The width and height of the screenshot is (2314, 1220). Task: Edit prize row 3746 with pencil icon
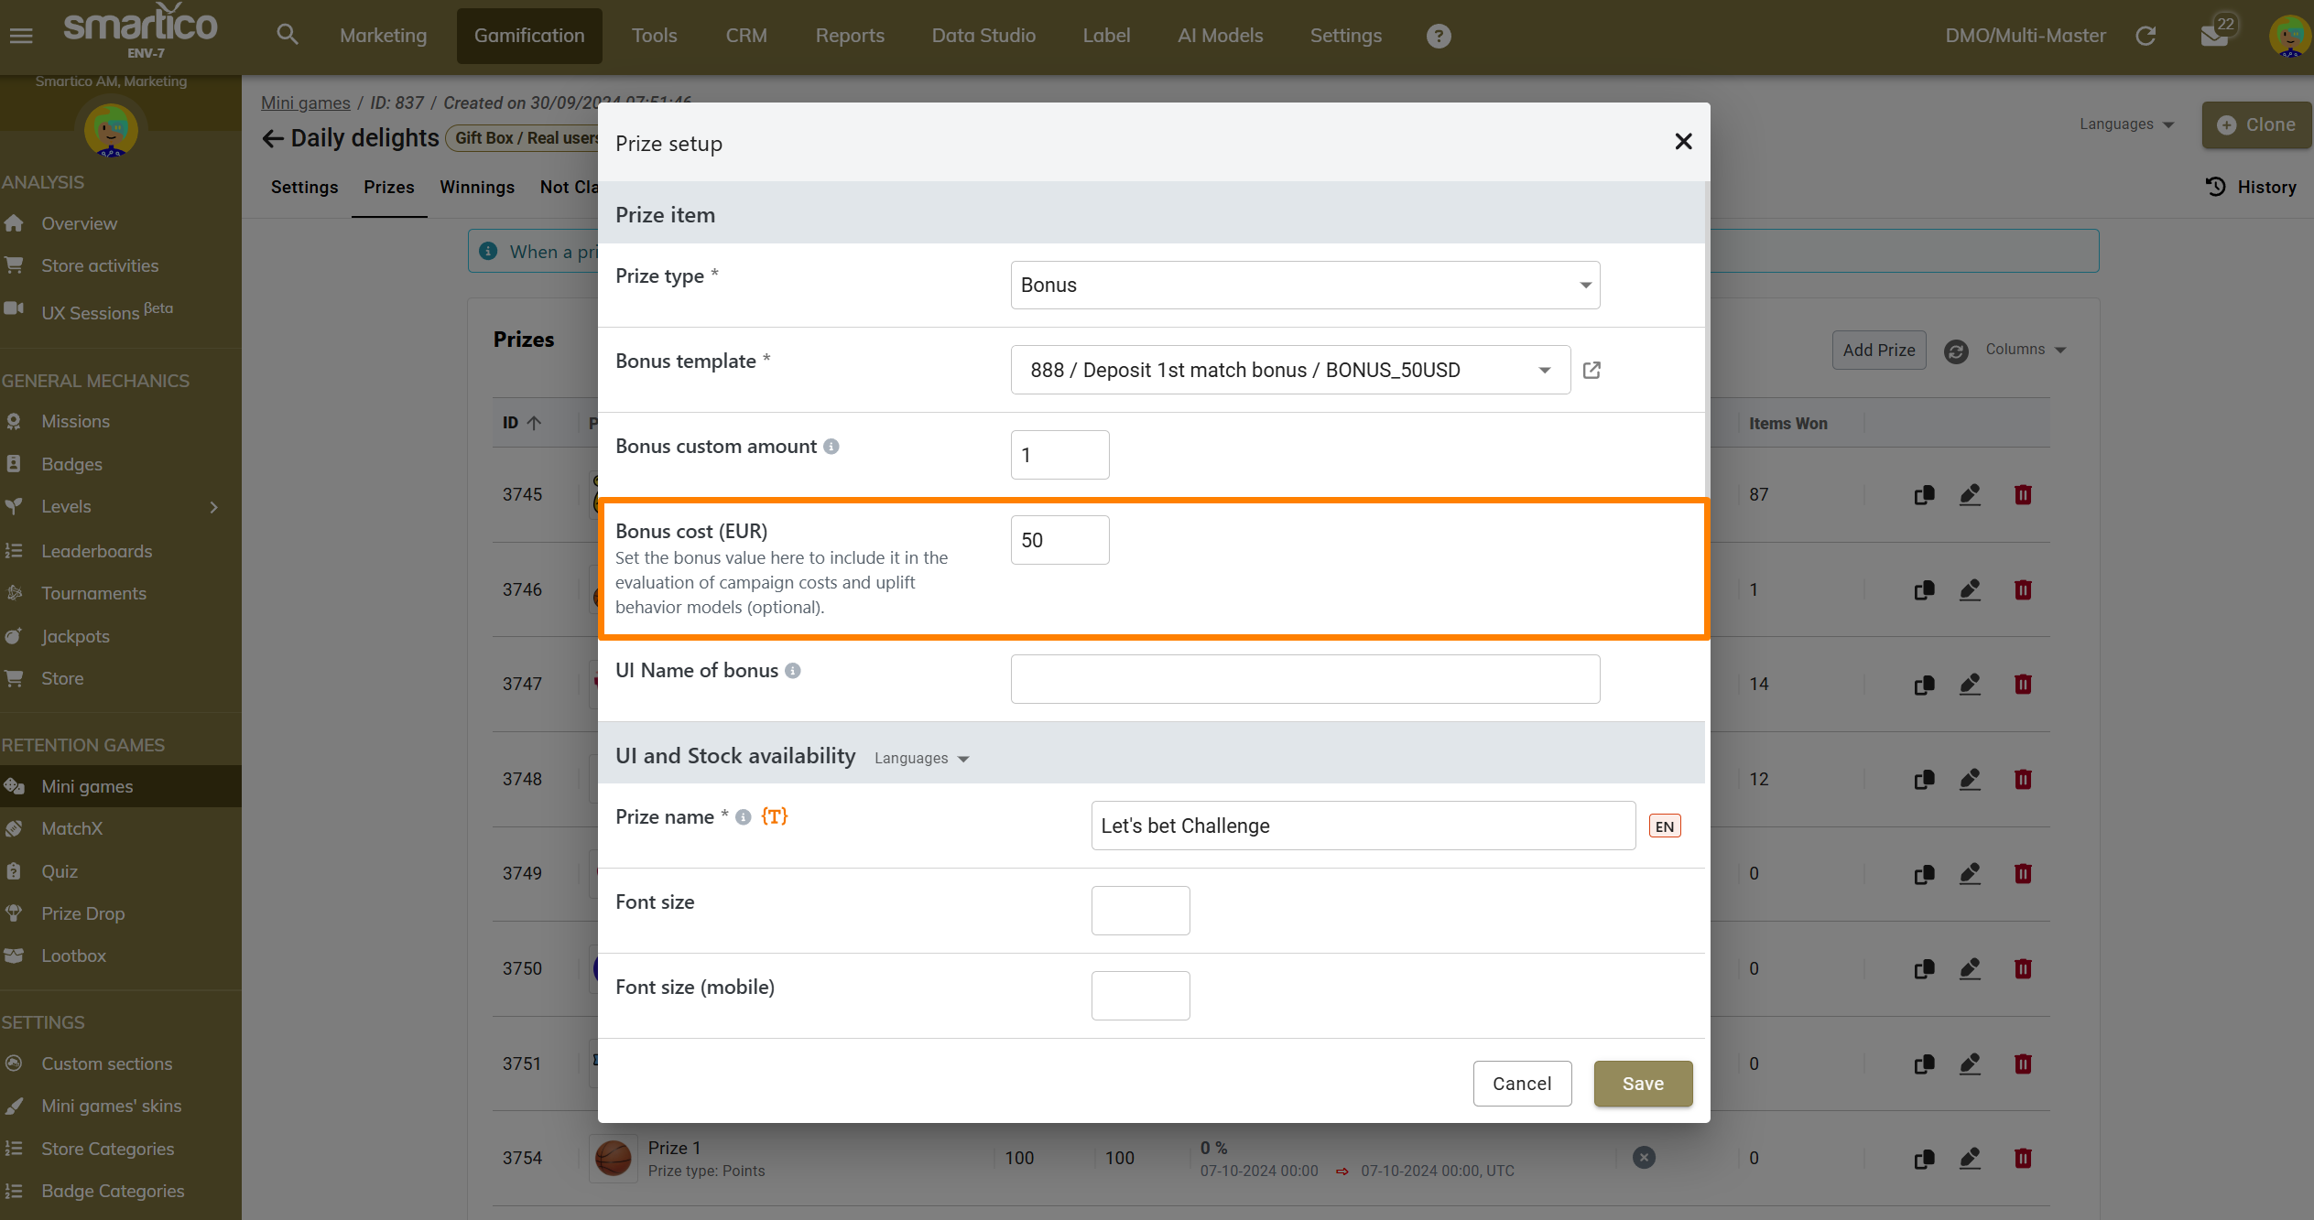coord(1970,589)
